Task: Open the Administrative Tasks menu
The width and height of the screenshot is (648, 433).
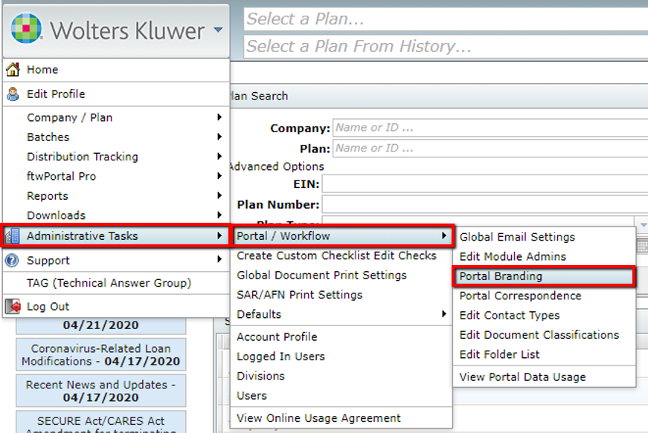Action: (x=115, y=236)
